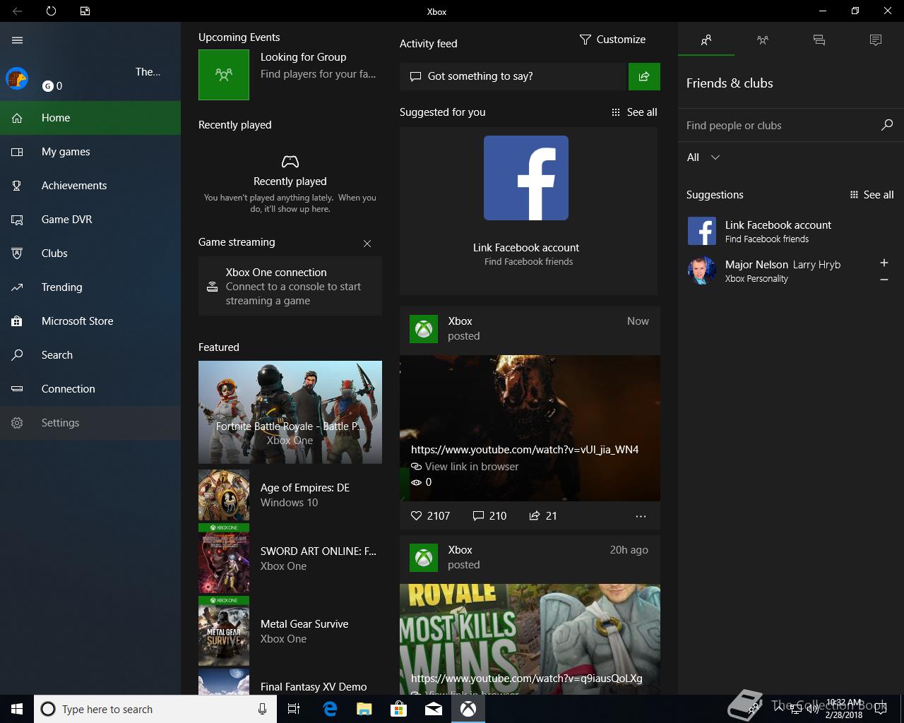Open Metal Gear Survive featured item
904x723 pixels.
290,631
